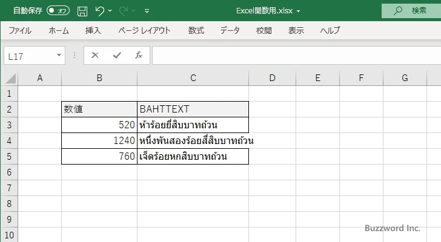Screen dimensions: 441x242
Task: Click the formula bar Cancel X icon
Action: click(95, 55)
